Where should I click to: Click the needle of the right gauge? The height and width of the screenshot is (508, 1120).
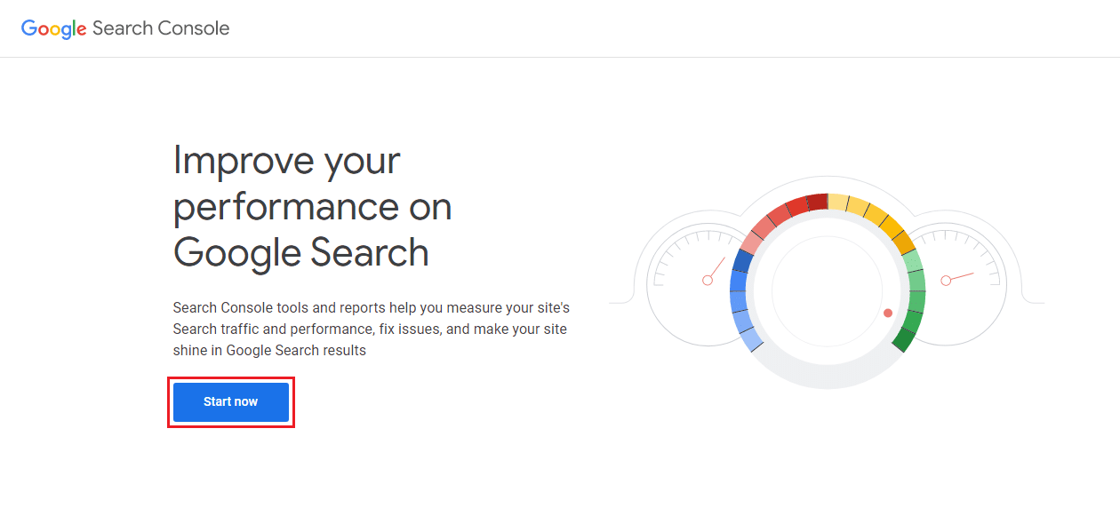tap(960, 276)
